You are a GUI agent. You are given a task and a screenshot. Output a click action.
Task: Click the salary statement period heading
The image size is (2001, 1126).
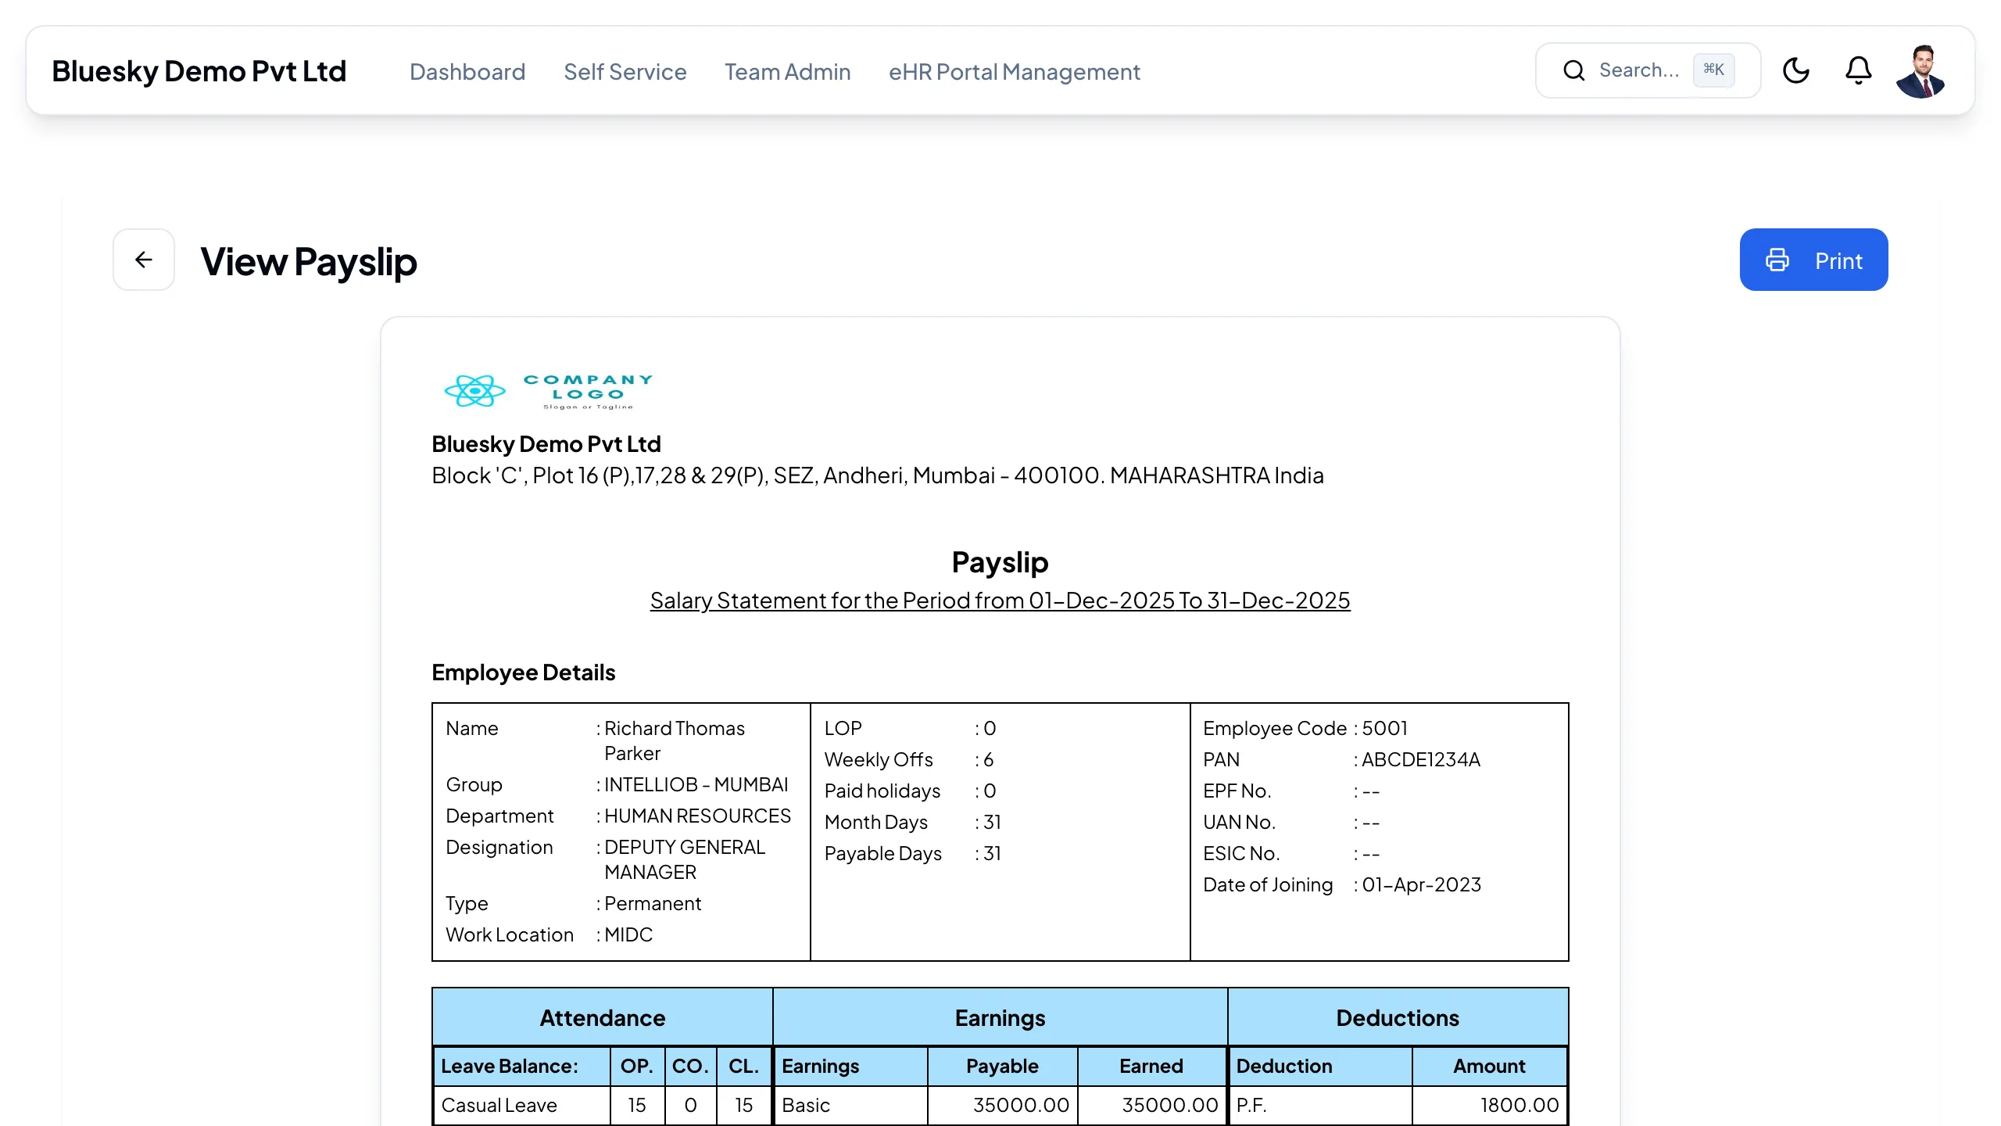coord(1000,601)
